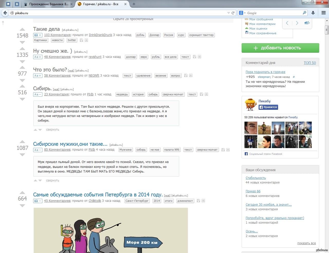Open '103 Комментария' link
329x253 pixels.
pos(57,35)
